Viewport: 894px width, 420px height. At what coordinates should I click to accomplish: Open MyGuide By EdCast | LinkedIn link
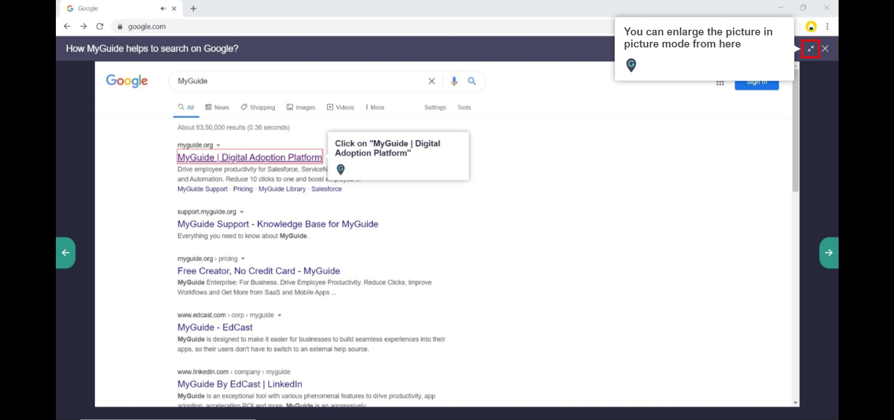[240, 384]
